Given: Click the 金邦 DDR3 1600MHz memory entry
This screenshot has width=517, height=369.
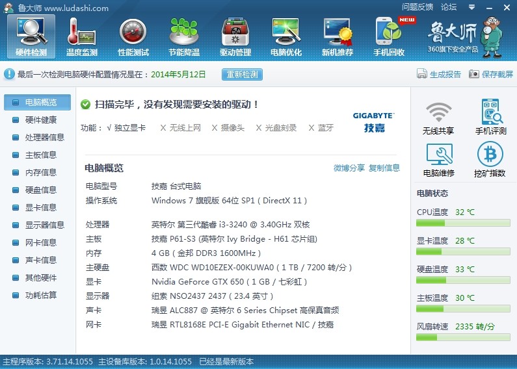Looking at the screenshot, I should [x=206, y=253].
